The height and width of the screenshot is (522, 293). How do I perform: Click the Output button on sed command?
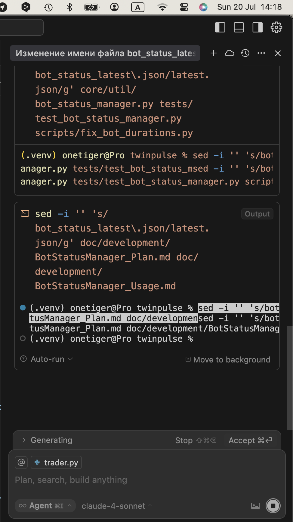[x=257, y=214]
